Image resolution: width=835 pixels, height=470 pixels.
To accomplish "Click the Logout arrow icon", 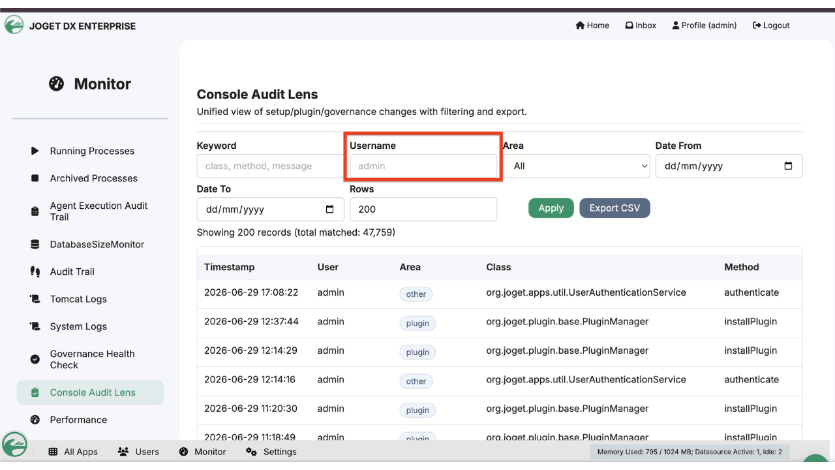I will click(x=757, y=25).
